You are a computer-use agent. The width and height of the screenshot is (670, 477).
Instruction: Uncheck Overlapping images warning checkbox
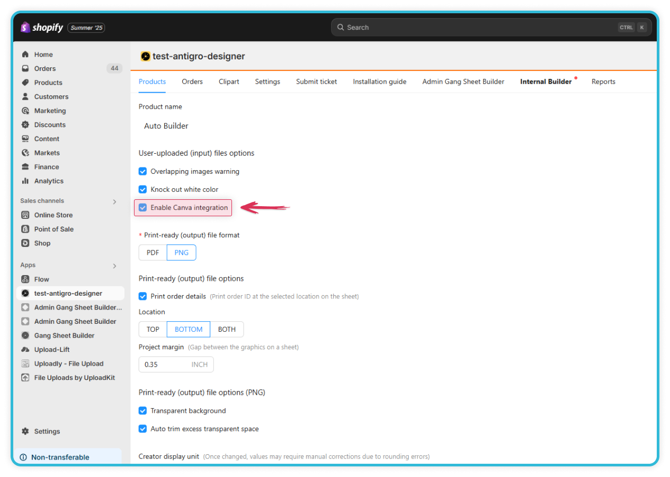click(142, 172)
